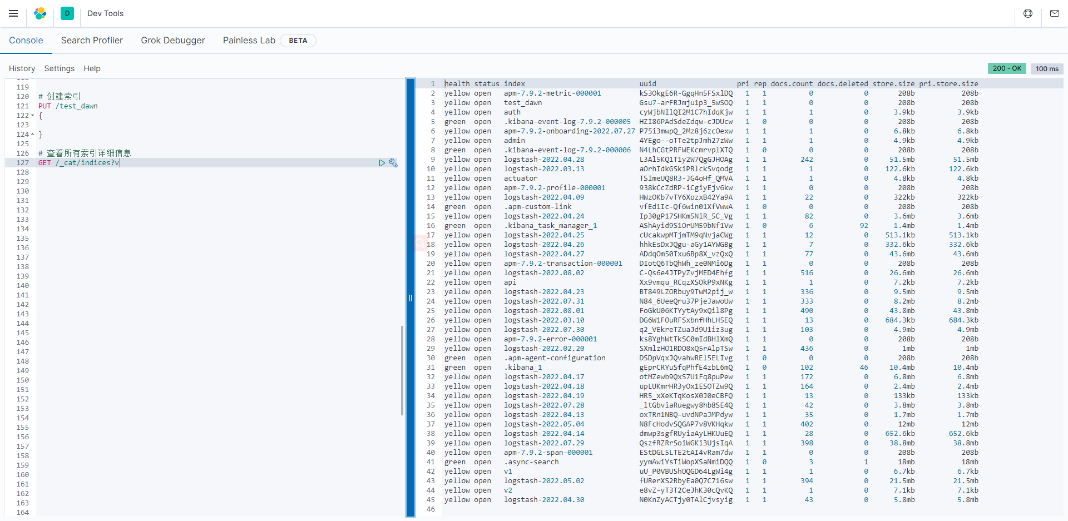Click the docs.count header text
The height and width of the screenshot is (521, 1068).
click(792, 84)
